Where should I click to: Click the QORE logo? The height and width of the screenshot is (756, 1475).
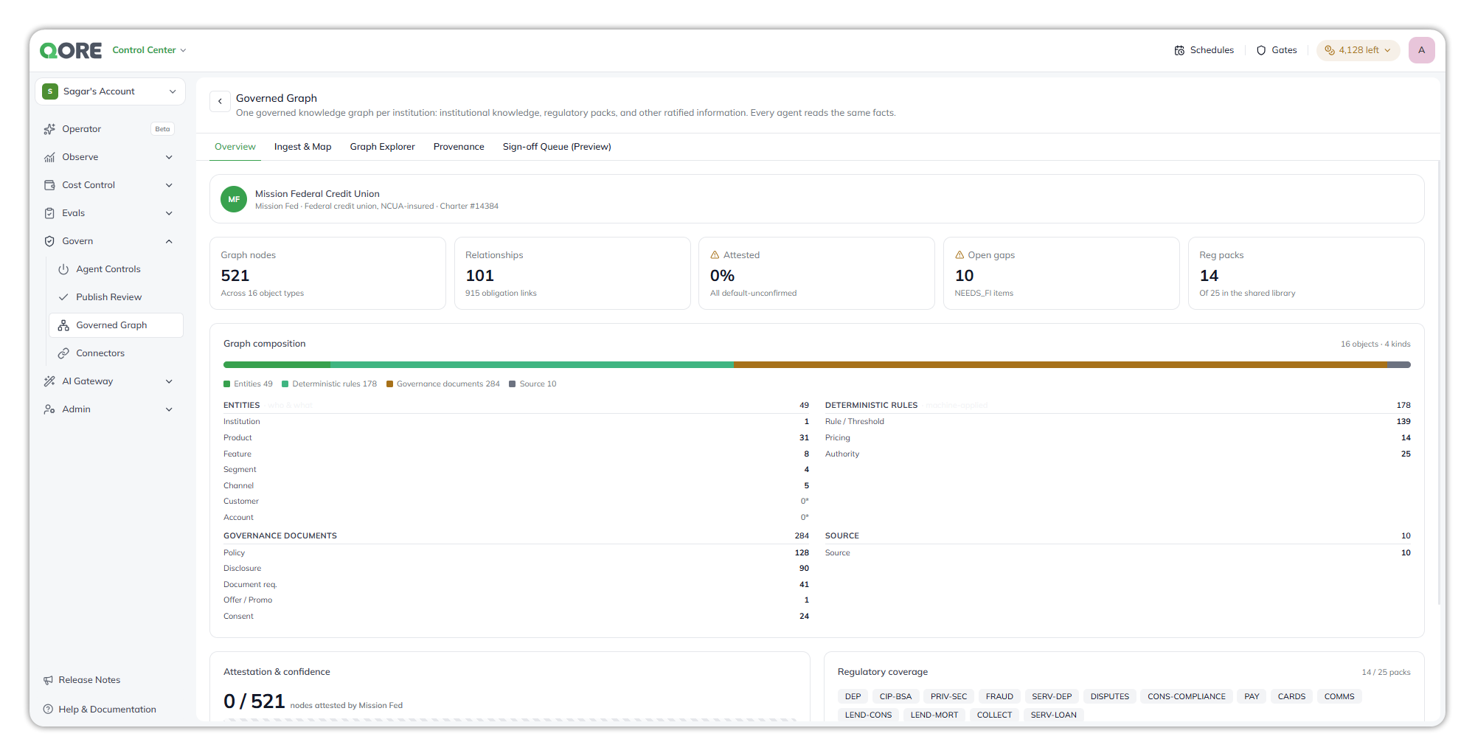click(x=71, y=50)
